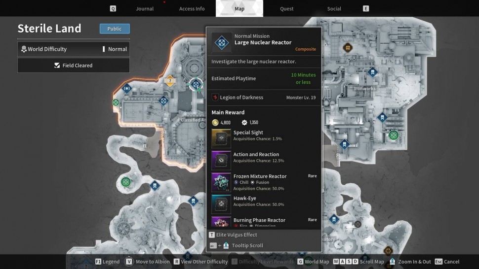479x269 pixels.
Task: Select the green outpost marker near Ironworks
Action: (x=394, y=135)
